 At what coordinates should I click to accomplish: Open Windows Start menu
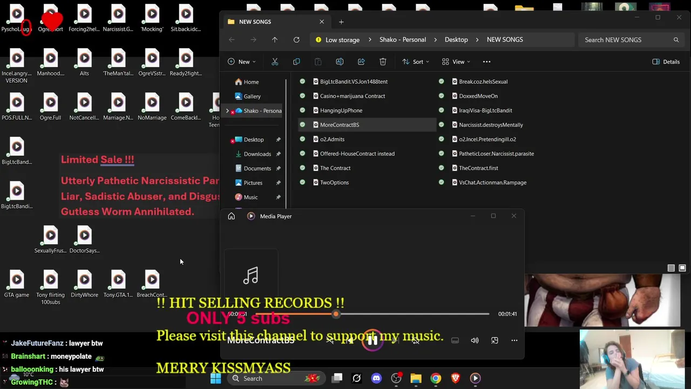click(x=215, y=378)
